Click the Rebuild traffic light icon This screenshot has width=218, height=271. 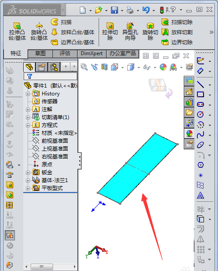(x=162, y=10)
